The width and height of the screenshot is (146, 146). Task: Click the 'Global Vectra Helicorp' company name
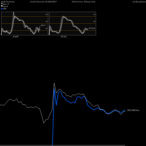click(81, 2)
